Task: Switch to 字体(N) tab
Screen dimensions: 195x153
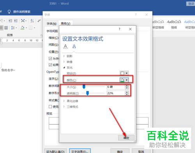Action: pos(51,24)
